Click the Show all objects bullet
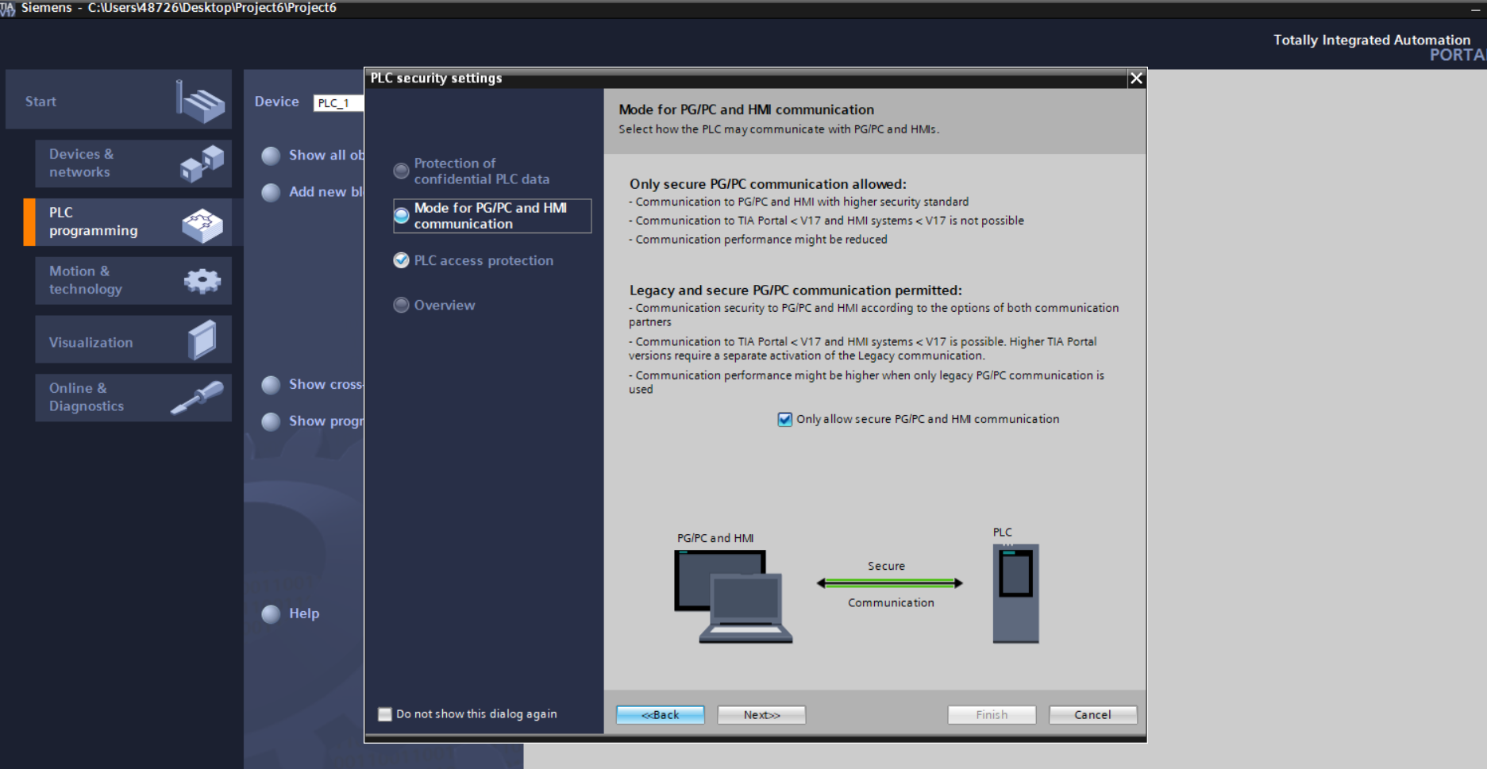This screenshot has height=769, width=1487. pyautogui.click(x=271, y=156)
